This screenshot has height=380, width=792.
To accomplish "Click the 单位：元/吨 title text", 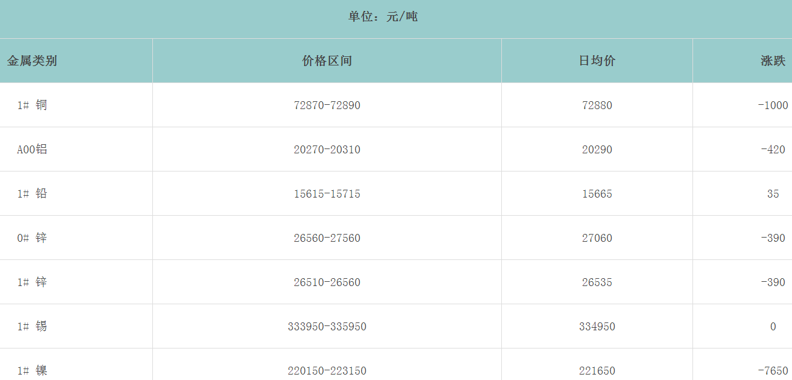I will click(383, 17).
